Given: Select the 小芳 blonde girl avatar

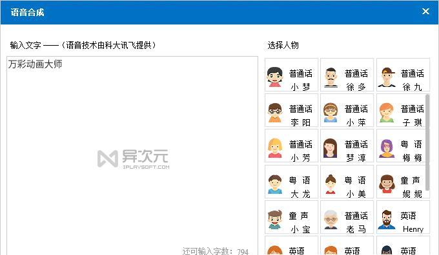Looking at the screenshot, I should [275, 148].
